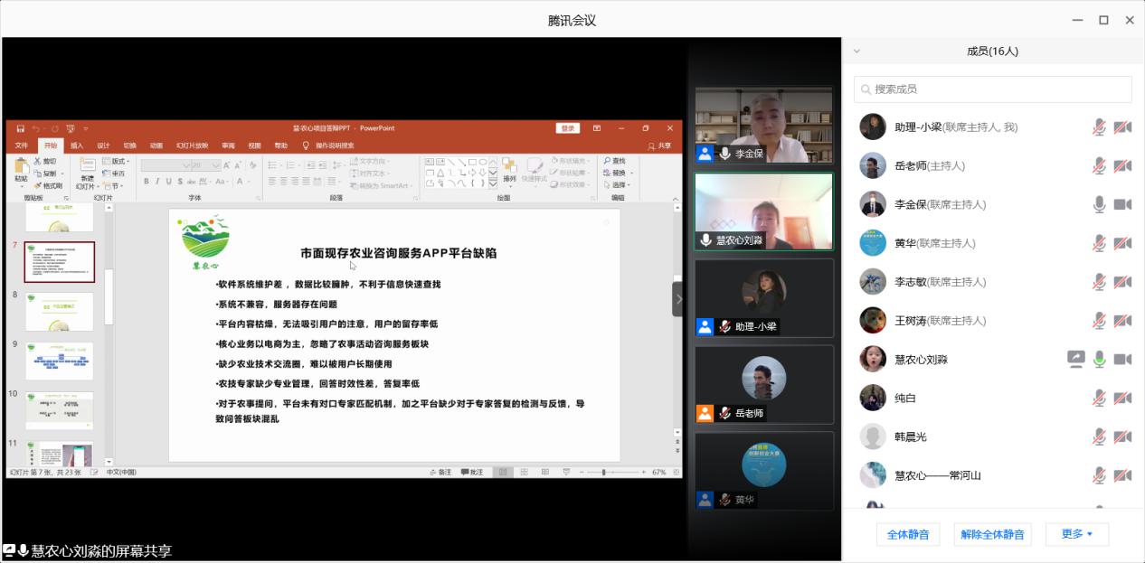1145x563 pixels.
Task: Open the 插入 tab in PowerPoint ribbon
Action: point(77,145)
